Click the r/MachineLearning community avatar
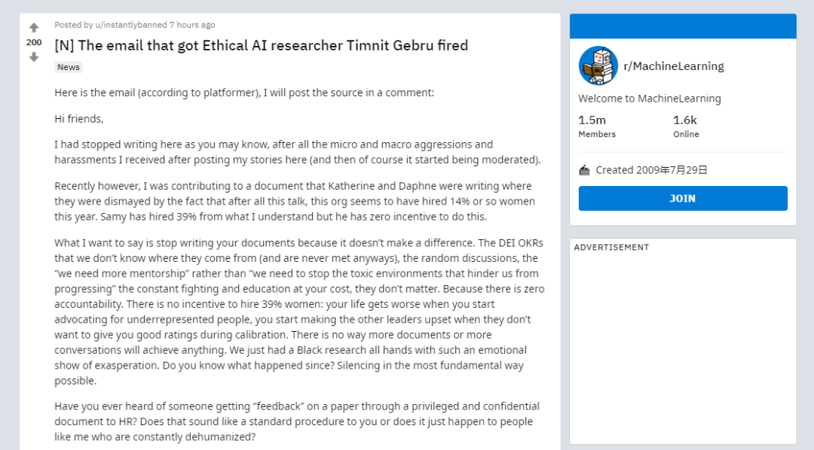 [x=598, y=65]
